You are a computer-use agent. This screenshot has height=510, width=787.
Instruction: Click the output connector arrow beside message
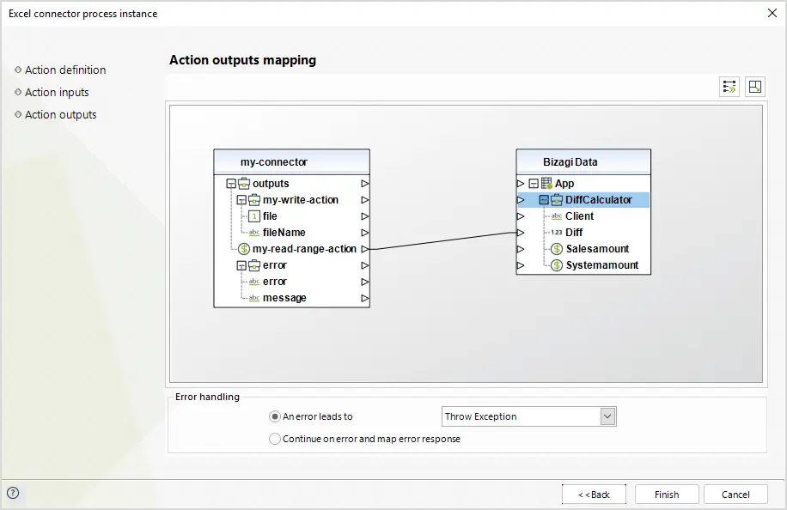(x=365, y=298)
